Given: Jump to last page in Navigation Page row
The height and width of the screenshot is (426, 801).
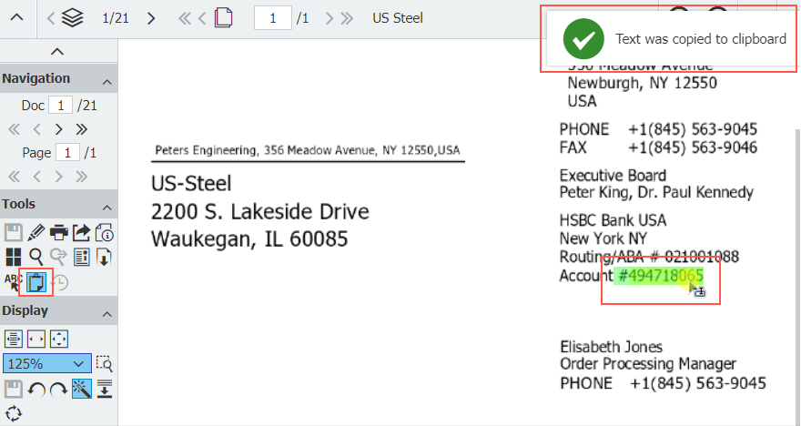Looking at the screenshot, I should (82, 177).
